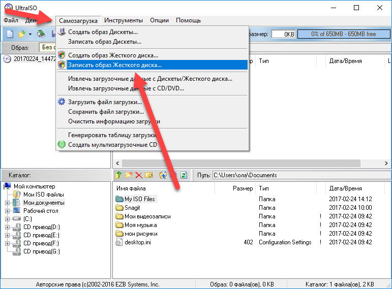
Task: Choose Создать мультизагрузочные CD entry
Action: coord(152,145)
